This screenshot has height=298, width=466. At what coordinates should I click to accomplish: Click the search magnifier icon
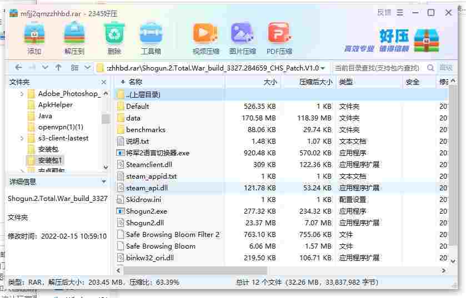pyautogui.click(x=430, y=68)
